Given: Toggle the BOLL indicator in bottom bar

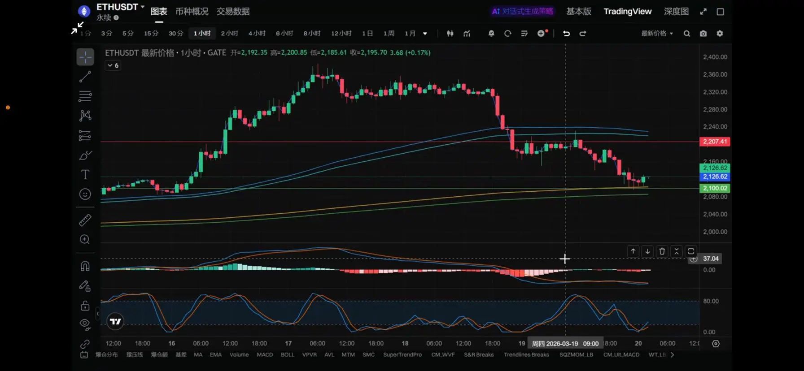Looking at the screenshot, I should (288, 355).
